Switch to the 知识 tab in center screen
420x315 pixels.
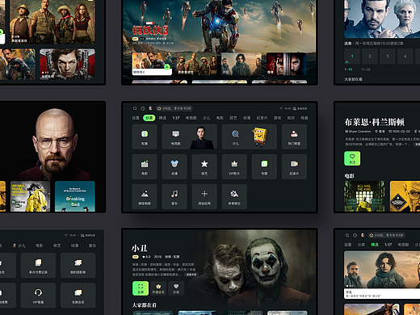click(291, 118)
